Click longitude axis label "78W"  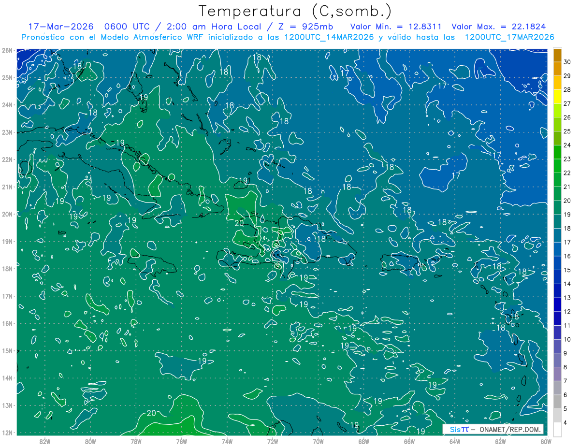tap(136, 441)
